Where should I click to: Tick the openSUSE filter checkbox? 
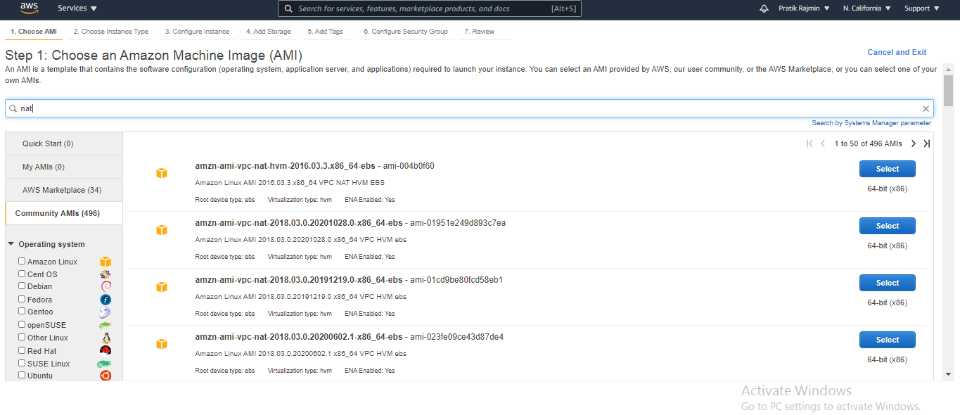[22, 325]
